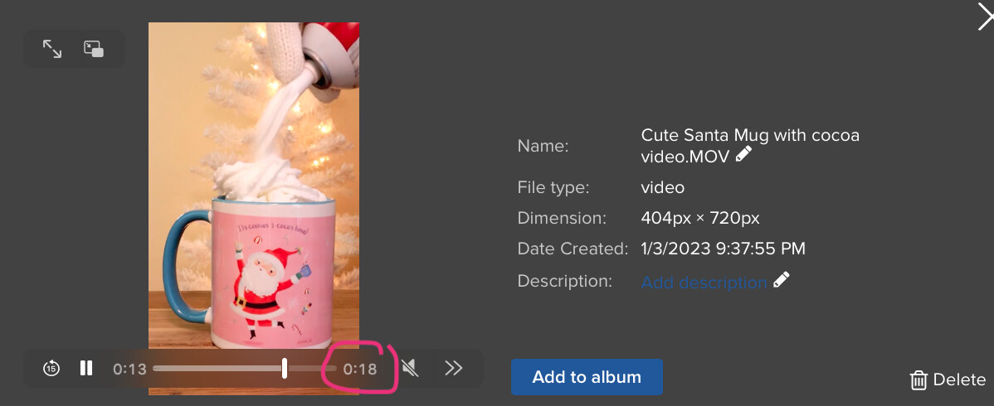Pause the playing video
The width and height of the screenshot is (994, 406).
pos(87,367)
